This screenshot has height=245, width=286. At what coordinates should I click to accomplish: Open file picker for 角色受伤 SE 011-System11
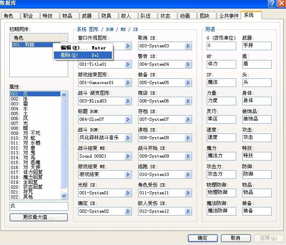point(188,193)
